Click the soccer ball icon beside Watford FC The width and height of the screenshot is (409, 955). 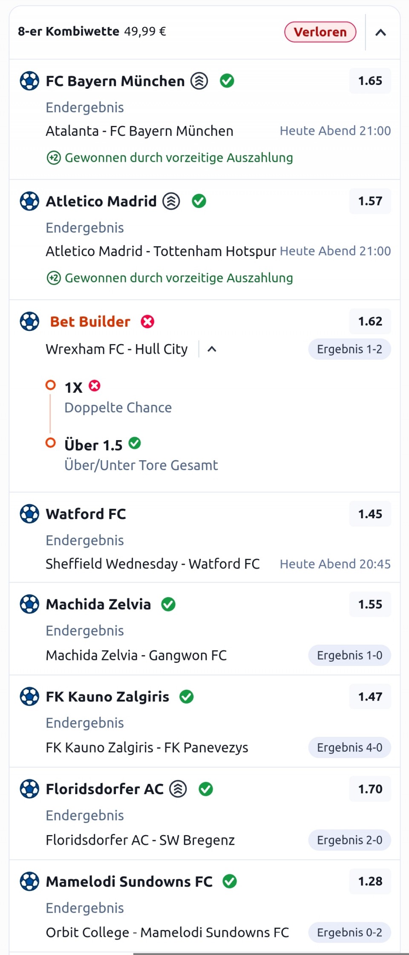(29, 514)
